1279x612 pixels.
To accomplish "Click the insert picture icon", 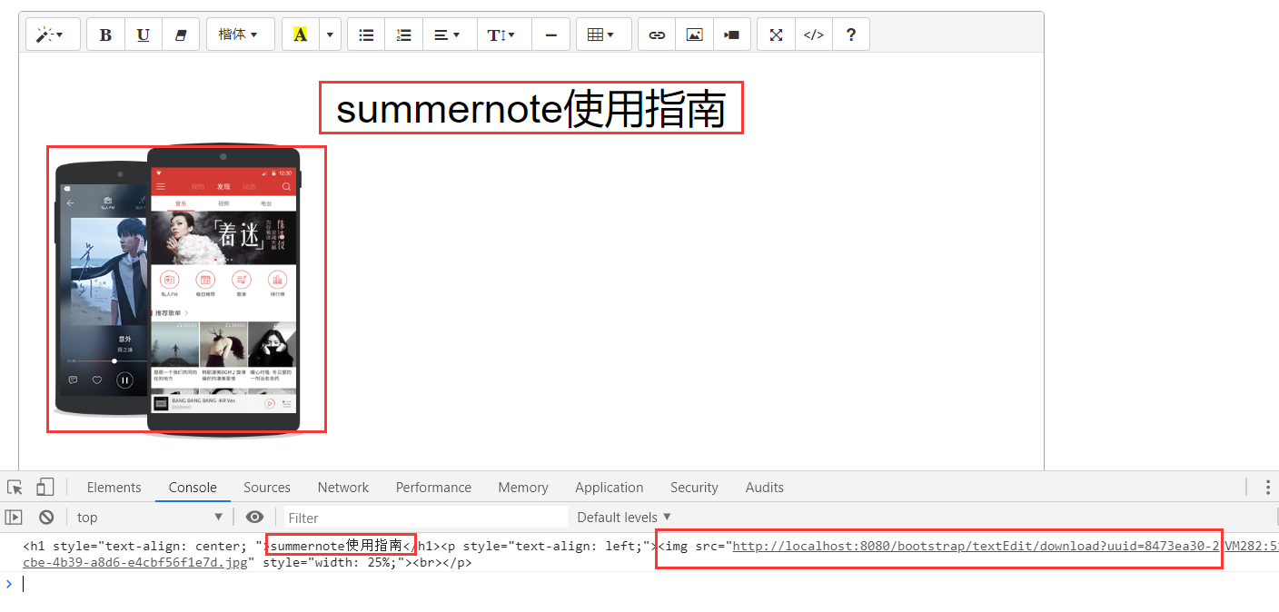I will coord(695,34).
